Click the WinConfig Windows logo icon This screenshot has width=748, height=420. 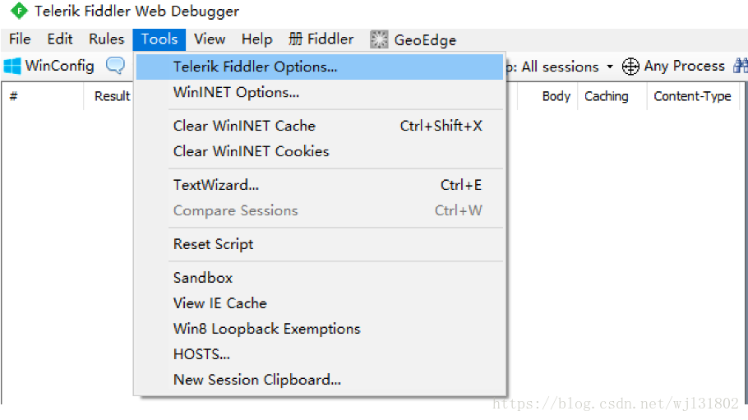click(x=12, y=66)
